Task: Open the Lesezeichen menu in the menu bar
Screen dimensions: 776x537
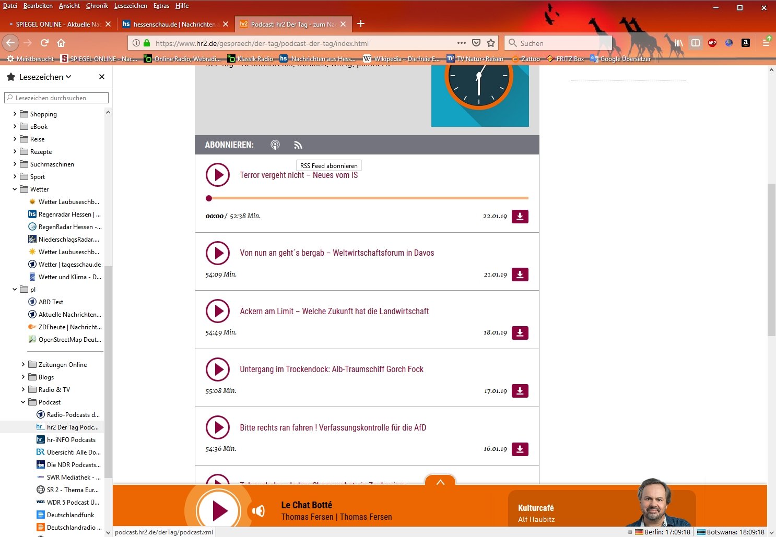Action: pyautogui.click(x=131, y=6)
